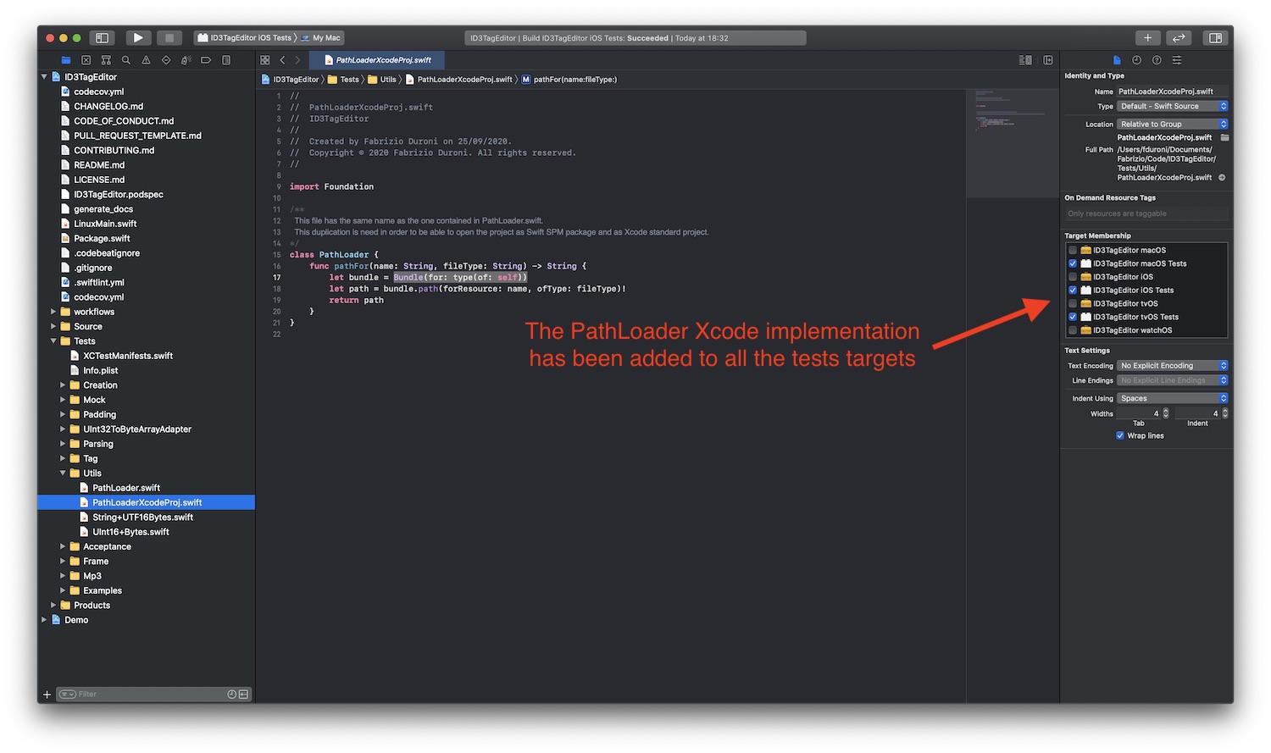This screenshot has width=1271, height=753.
Task: Enable ID3TagEditor tvOS target membership
Action: tap(1073, 304)
